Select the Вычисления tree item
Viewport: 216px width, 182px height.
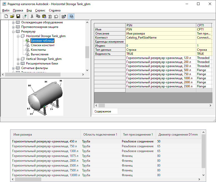point(40,54)
